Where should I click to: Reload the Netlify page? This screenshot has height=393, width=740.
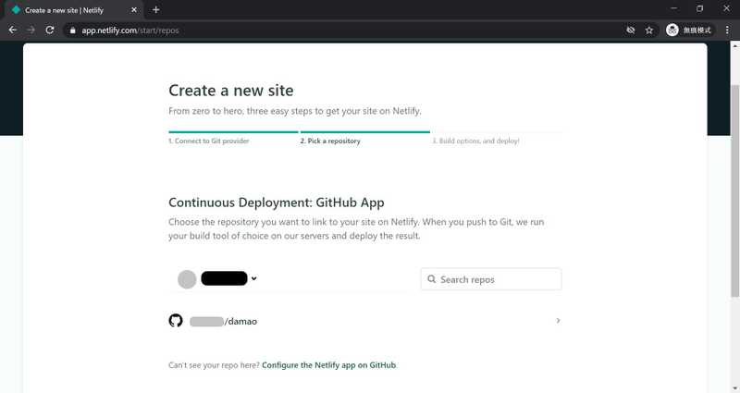pos(50,31)
